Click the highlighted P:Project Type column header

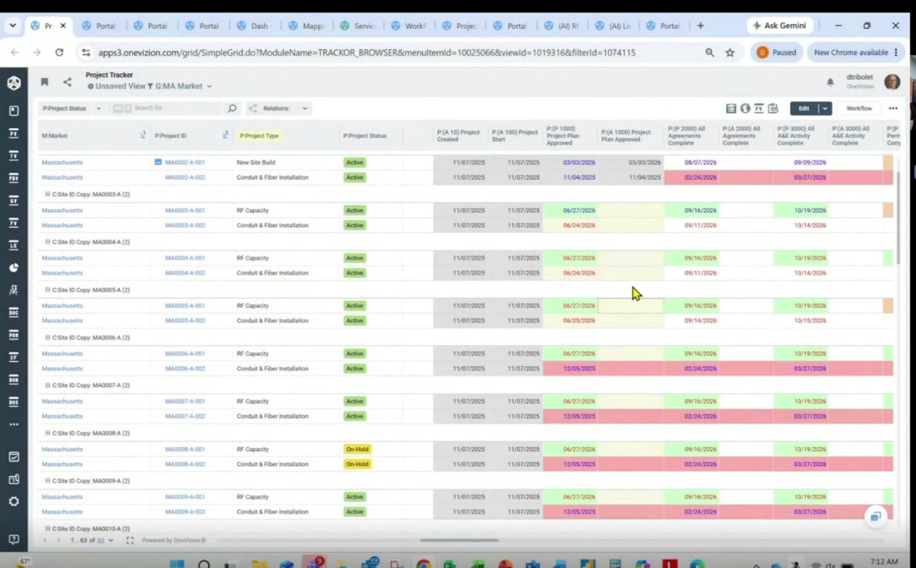coord(259,136)
